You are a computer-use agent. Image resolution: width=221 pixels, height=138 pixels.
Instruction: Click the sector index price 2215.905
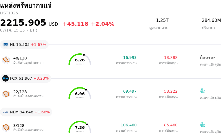[23, 23]
